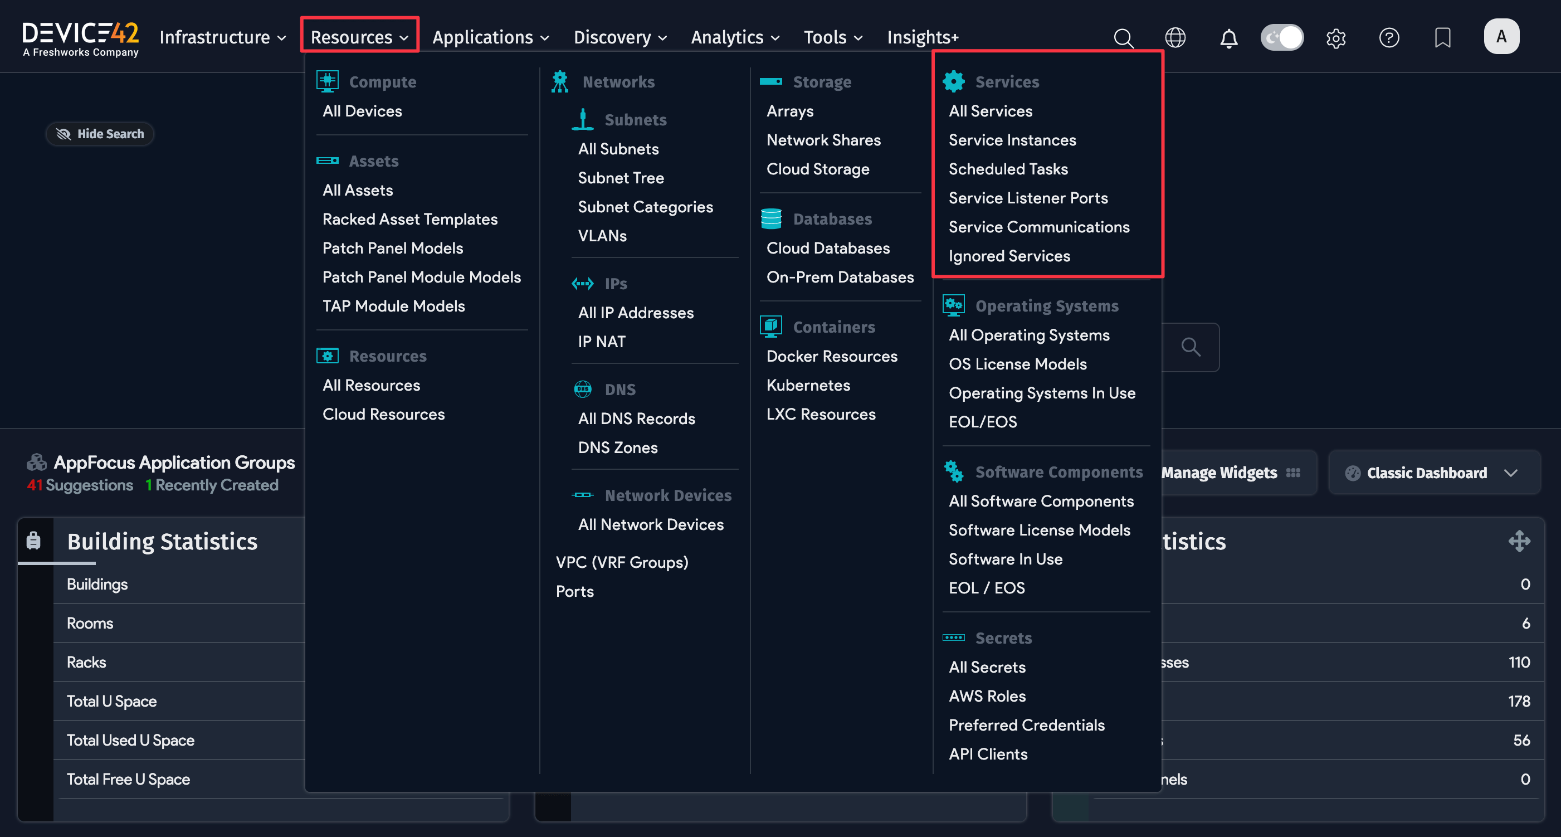Image resolution: width=1561 pixels, height=837 pixels.
Task: Open Kubernetes under Containers
Action: tap(808, 385)
